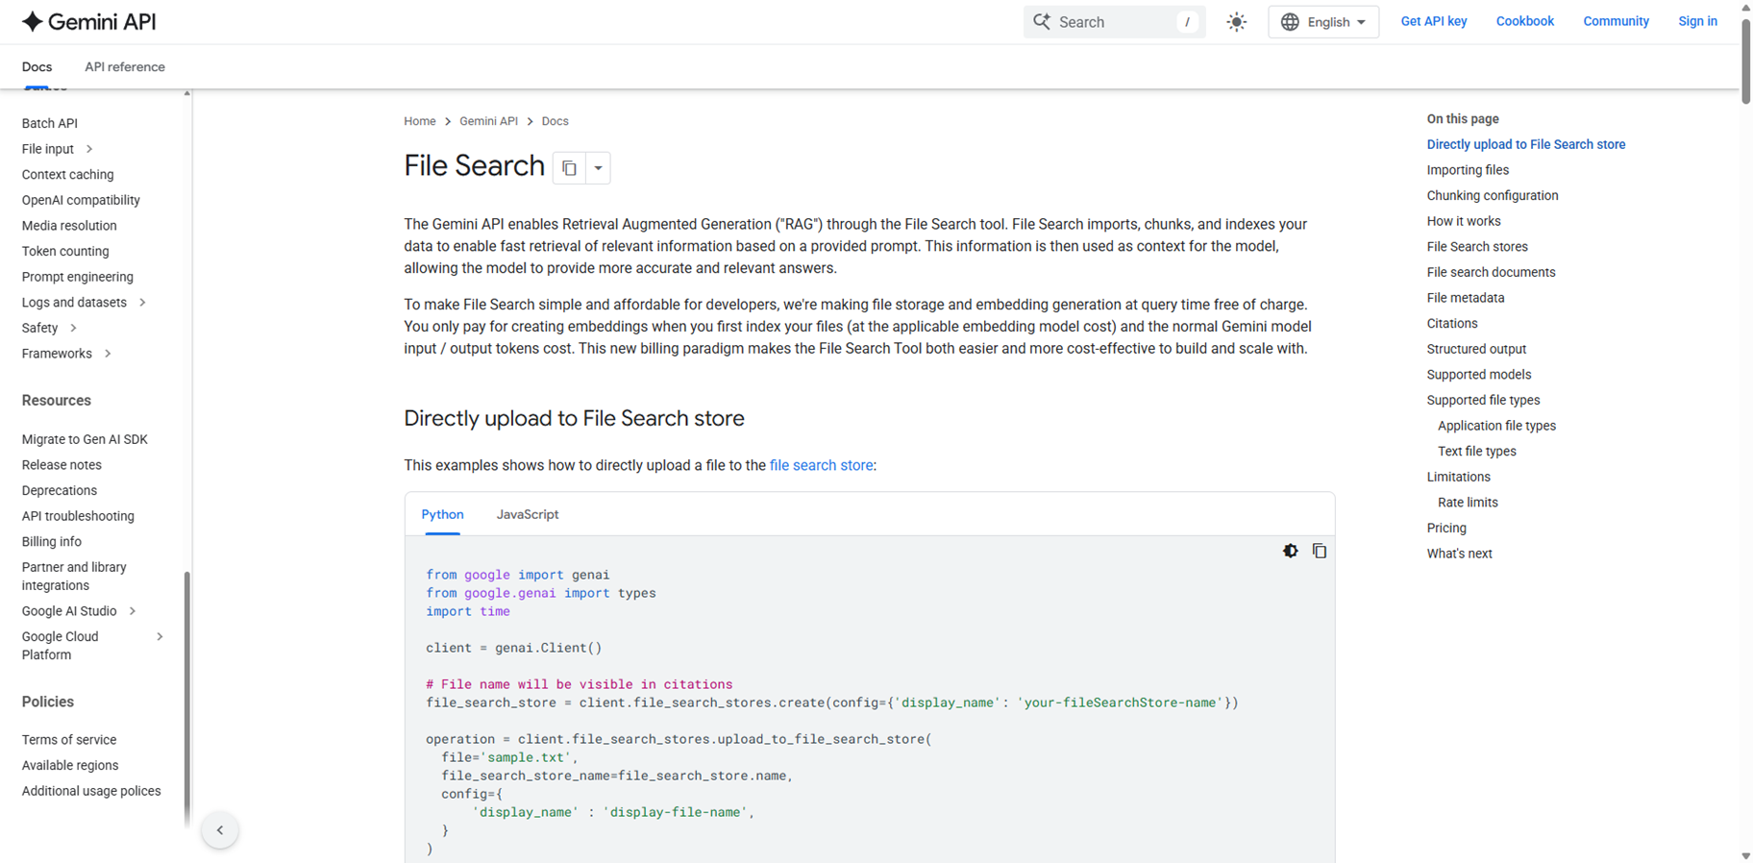Expand the Google Cloud Platform item

click(x=160, y=637)
